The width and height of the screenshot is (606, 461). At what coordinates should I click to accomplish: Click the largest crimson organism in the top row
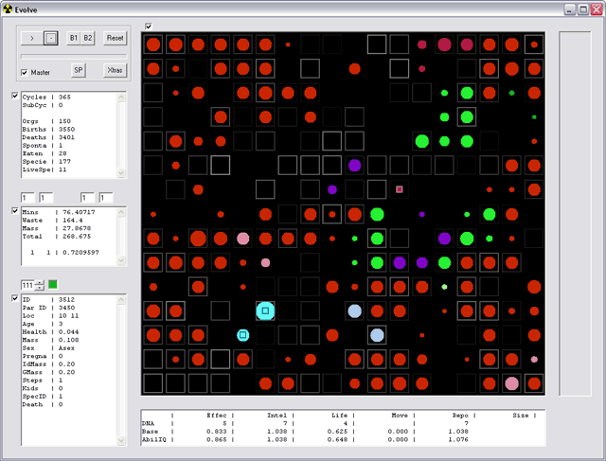[444, 44]
